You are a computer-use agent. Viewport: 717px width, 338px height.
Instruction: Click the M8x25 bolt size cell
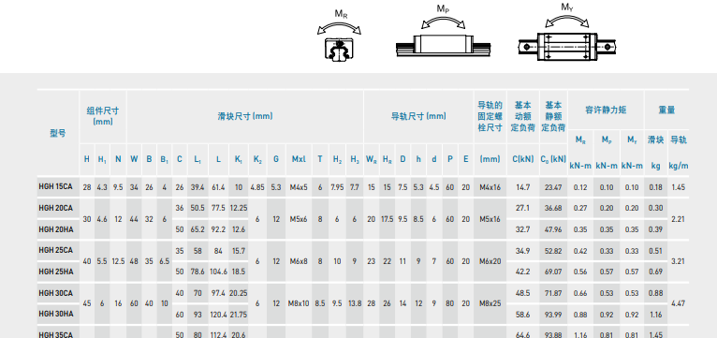[x=490, y=303]
